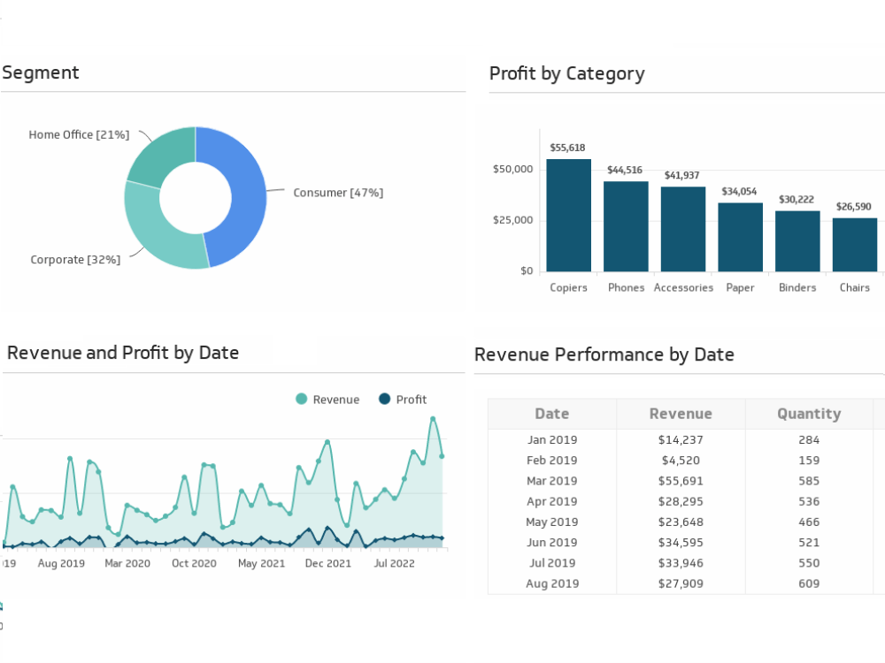Screen dimensions: 885x663
Task: Click the Revenue and Profit by Date title
Action: coord(122,353)
